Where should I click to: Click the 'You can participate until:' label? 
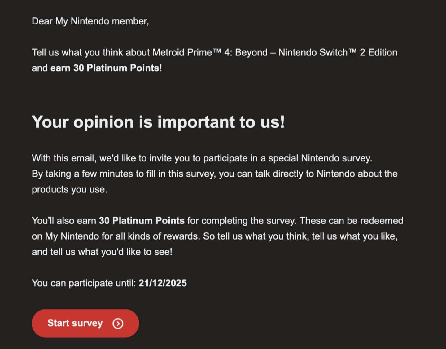84,283
